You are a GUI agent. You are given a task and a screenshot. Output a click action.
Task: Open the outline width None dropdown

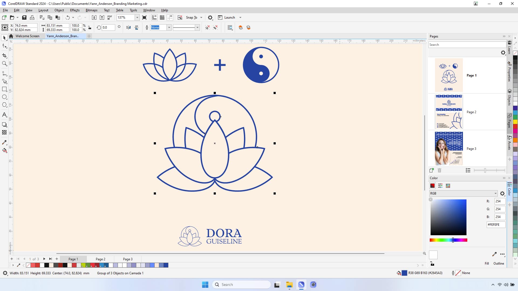tap(169, 27)
